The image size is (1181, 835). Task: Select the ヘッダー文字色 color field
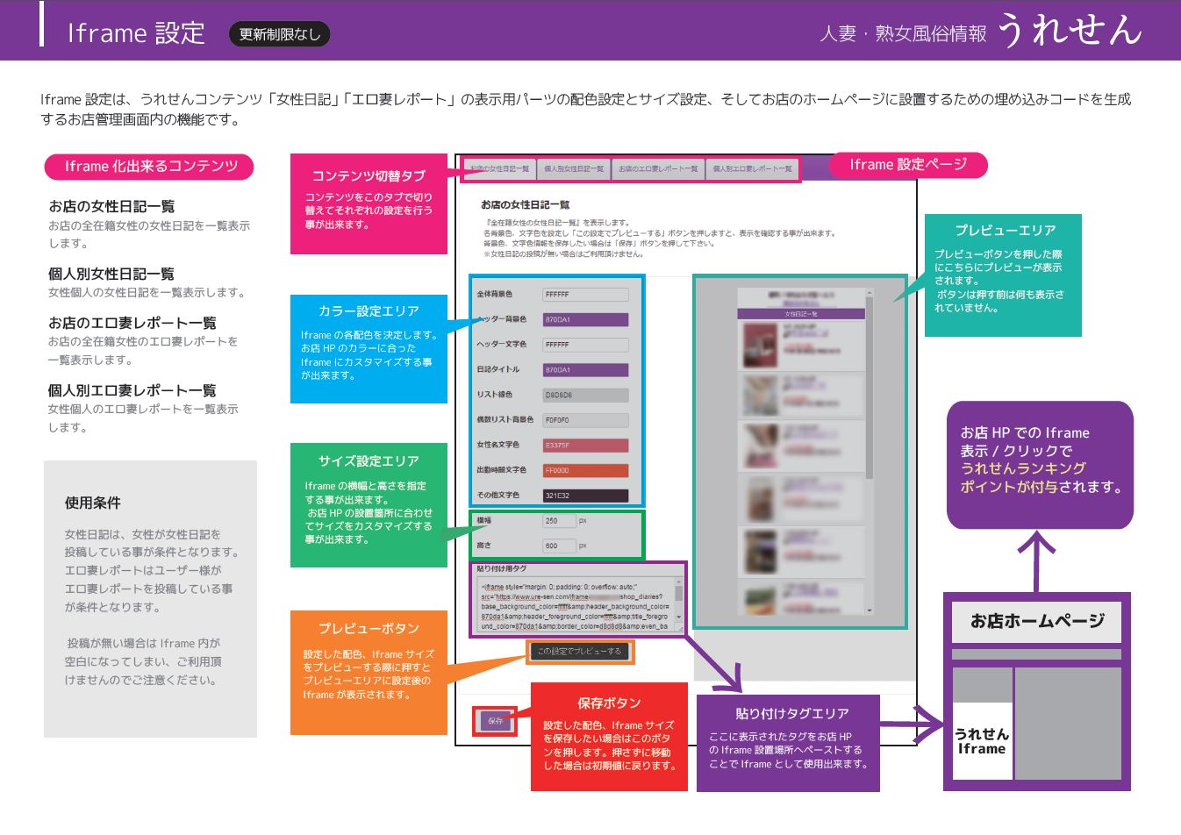[584, 345]
